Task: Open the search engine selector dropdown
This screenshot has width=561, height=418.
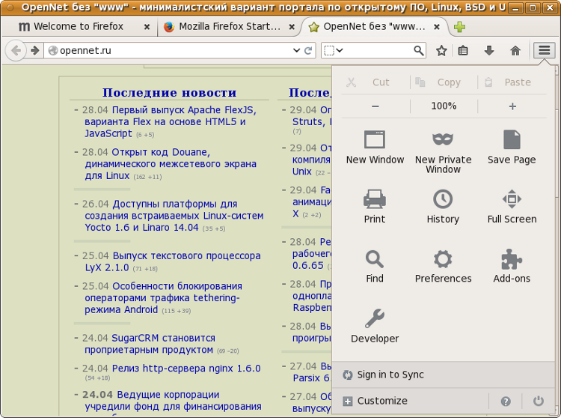Action: tap(334, 51)
